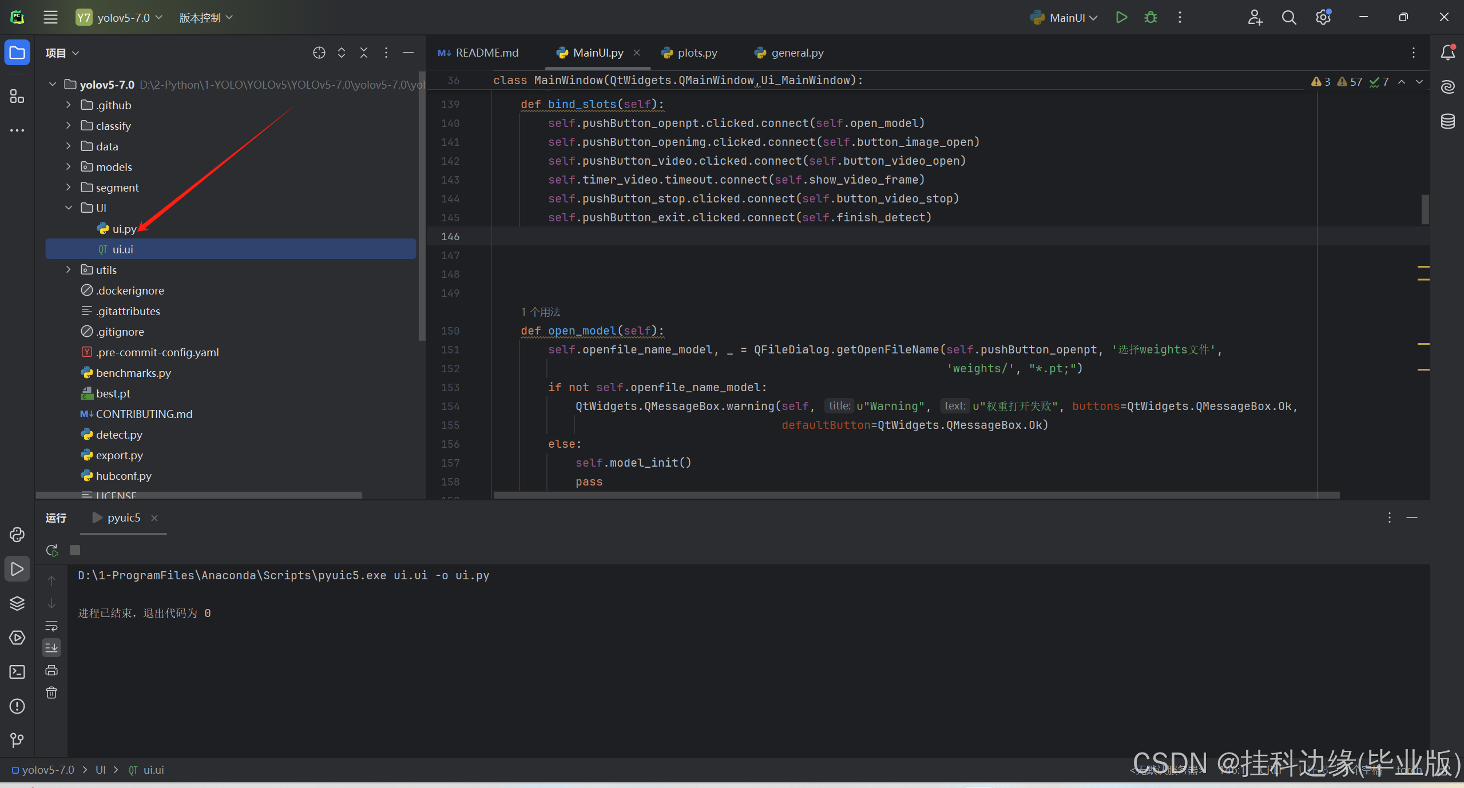Open the main hamburger menu

click(x=50, y=17)
